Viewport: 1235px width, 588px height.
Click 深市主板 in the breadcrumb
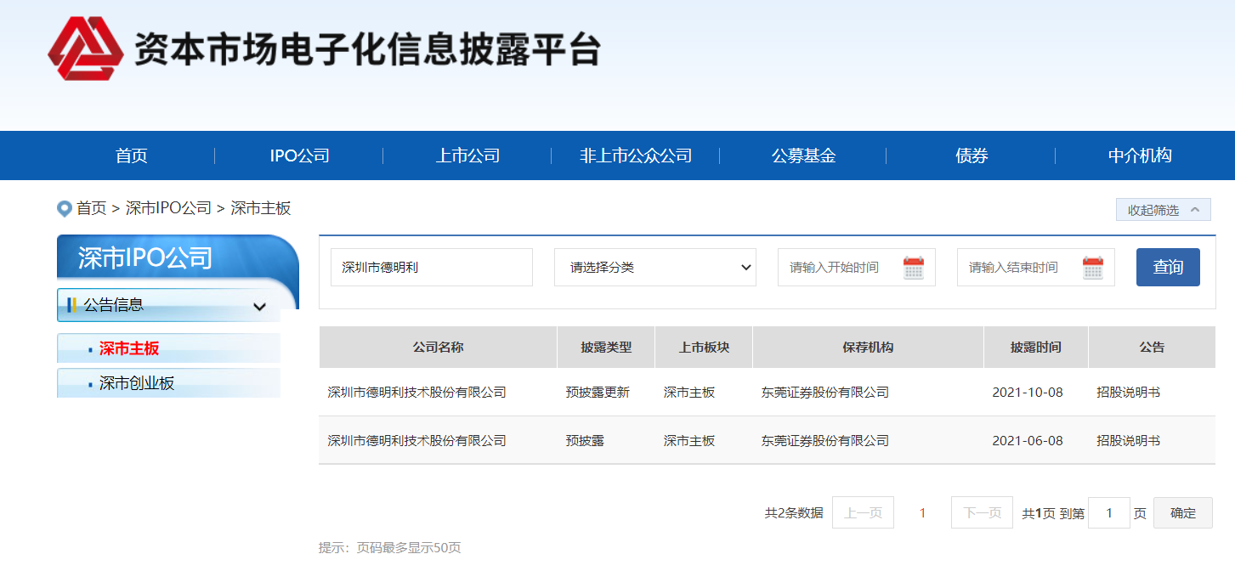pos(261,208)
